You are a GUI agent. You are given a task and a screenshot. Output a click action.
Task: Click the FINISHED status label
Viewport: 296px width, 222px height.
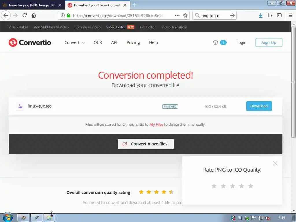click(x=170, y=106)
